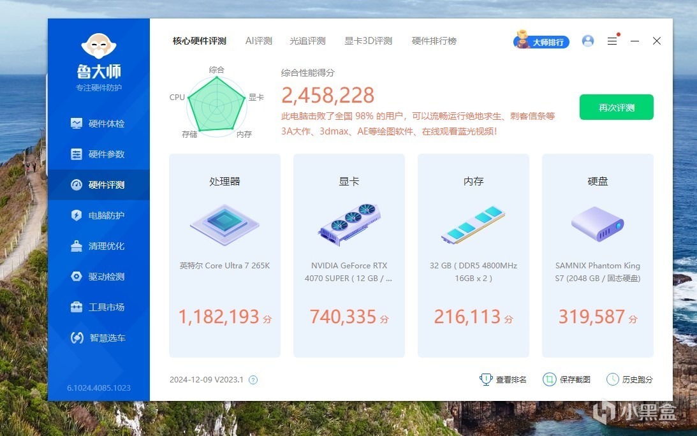Close the 鲁大师 window

click(657, 41)
